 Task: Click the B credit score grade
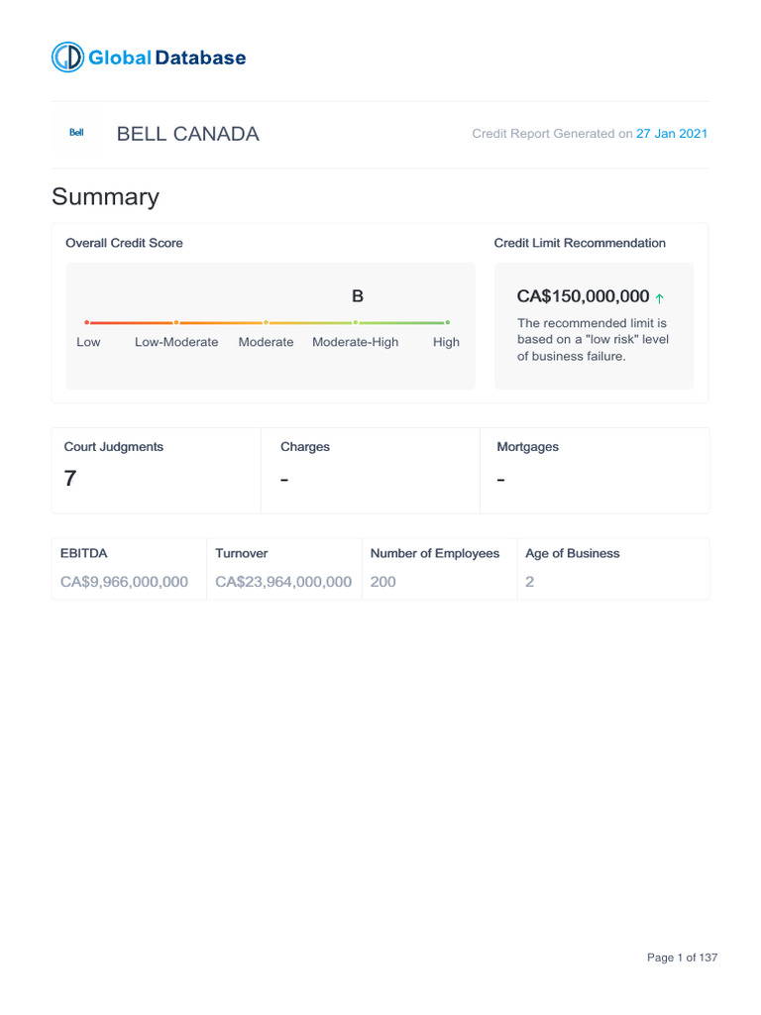tap(358, 296)
